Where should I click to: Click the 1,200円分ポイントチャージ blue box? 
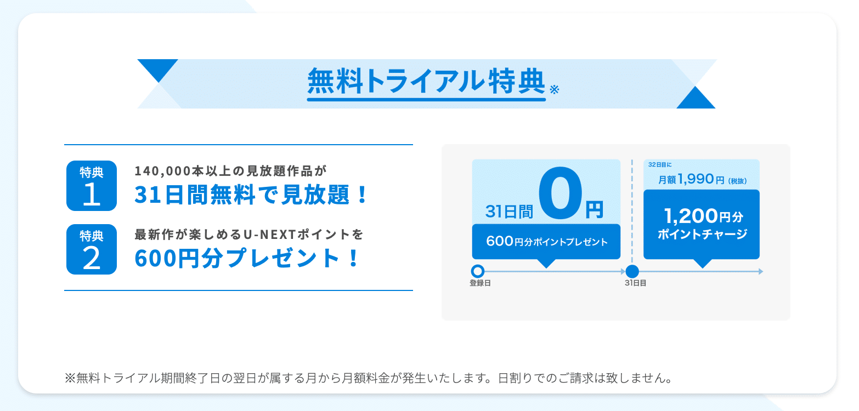tap(702, 224)
